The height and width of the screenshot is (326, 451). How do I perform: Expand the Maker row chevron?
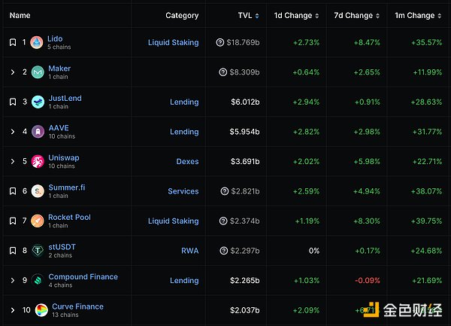[13, 72]
